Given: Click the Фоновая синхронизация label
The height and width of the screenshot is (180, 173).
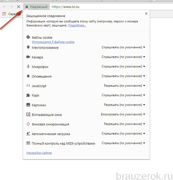Looking at the screenshot, I should [50, 124].
